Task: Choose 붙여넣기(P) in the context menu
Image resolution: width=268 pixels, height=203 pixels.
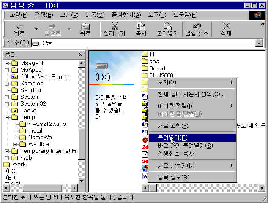Action: coord(172,138)
